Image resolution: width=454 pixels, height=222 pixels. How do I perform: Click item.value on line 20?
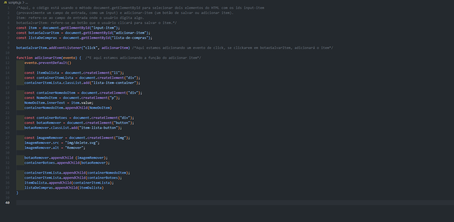[x=82, y=103]
